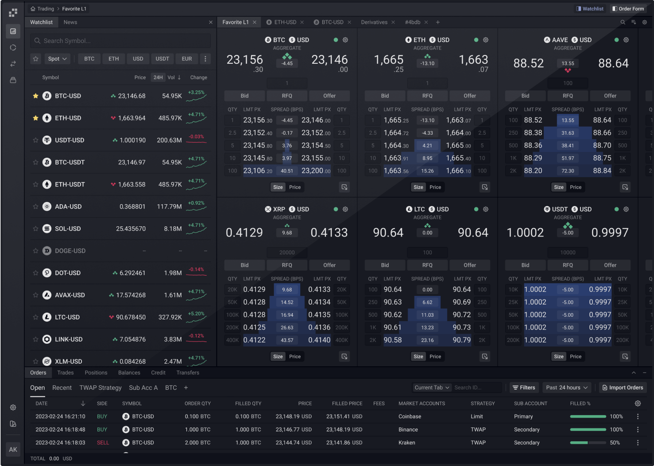Switch the LTC ladder to Price mode

coord(435,356)
